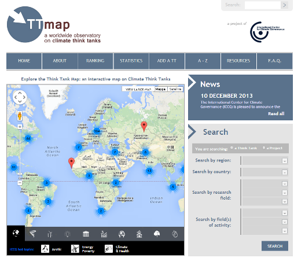Click the top search input field
Screen dimensions: 294x258
(x=263, y=5)
